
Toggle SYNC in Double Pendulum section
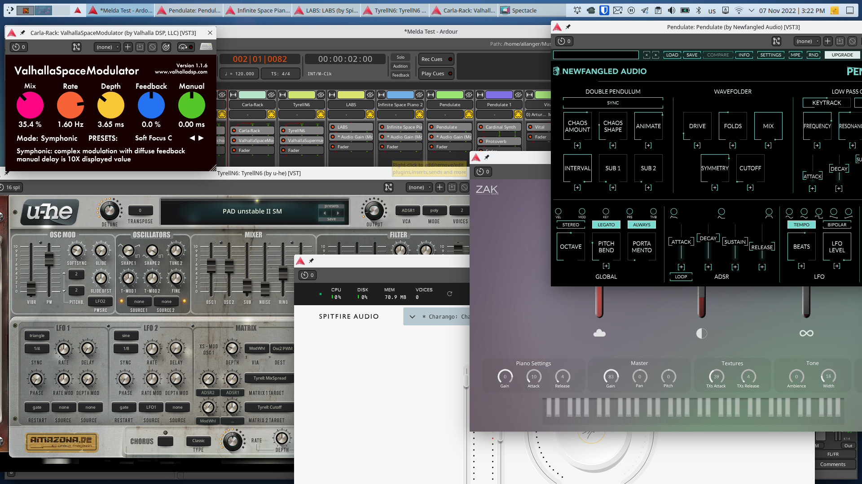tap(613, 103)
